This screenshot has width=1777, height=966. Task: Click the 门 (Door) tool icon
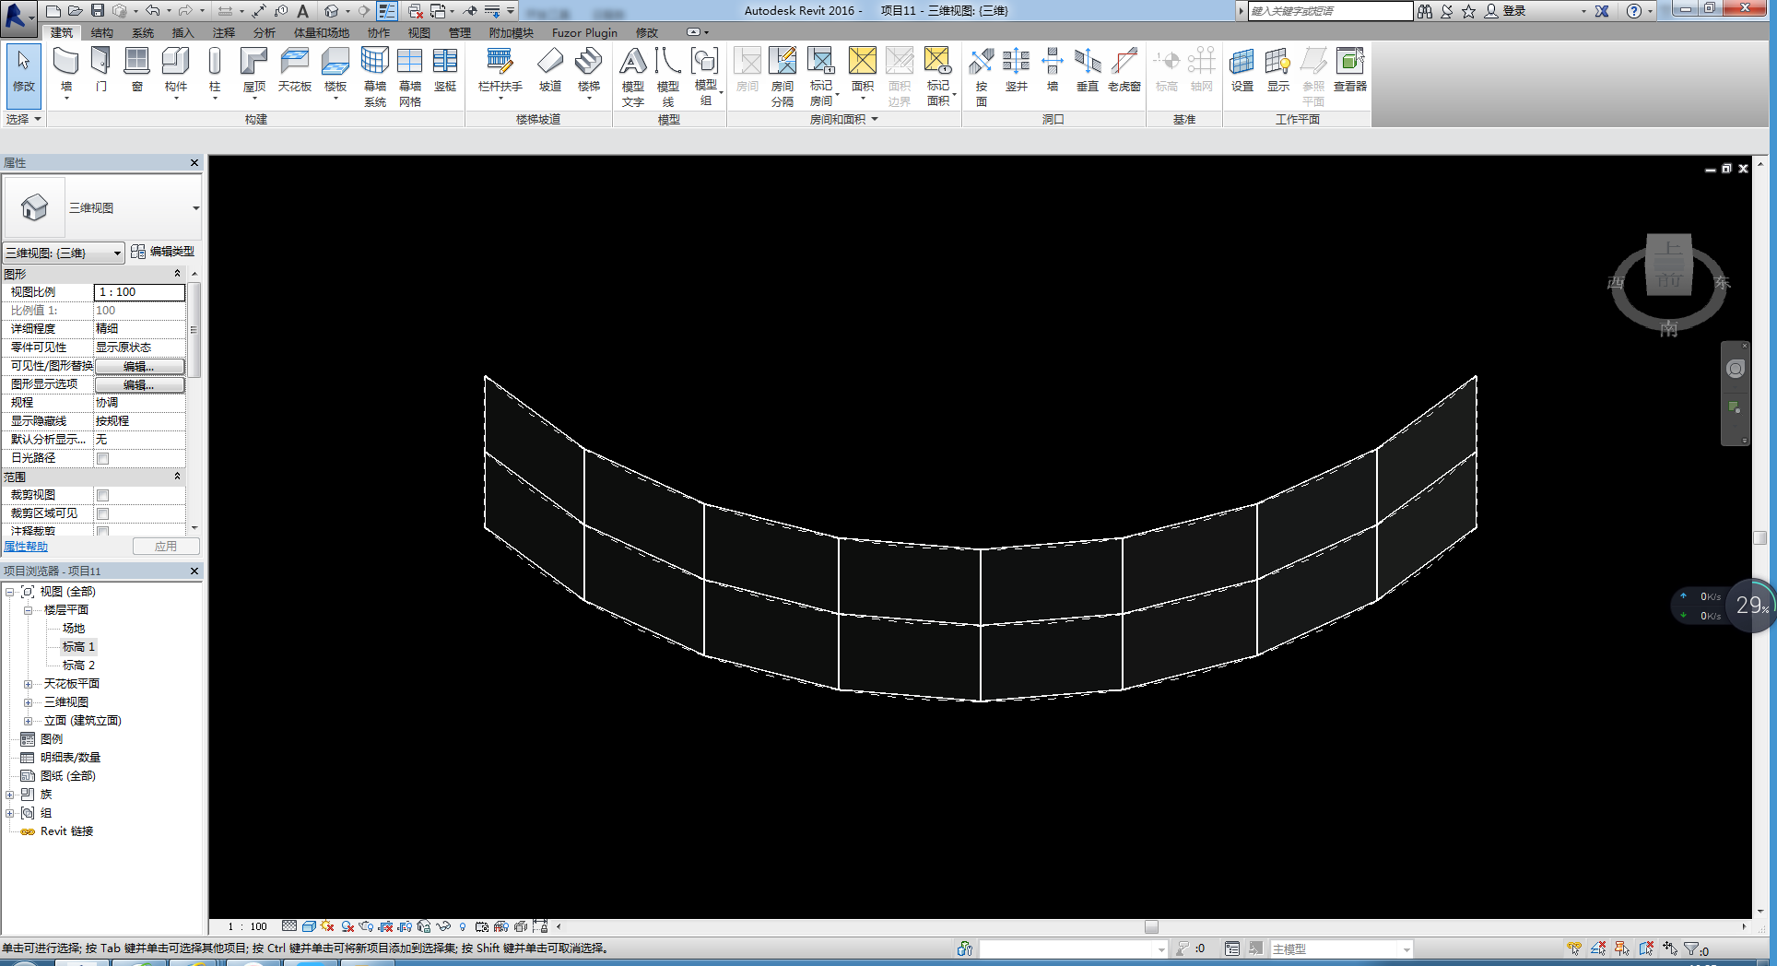[x=100, y=70]
